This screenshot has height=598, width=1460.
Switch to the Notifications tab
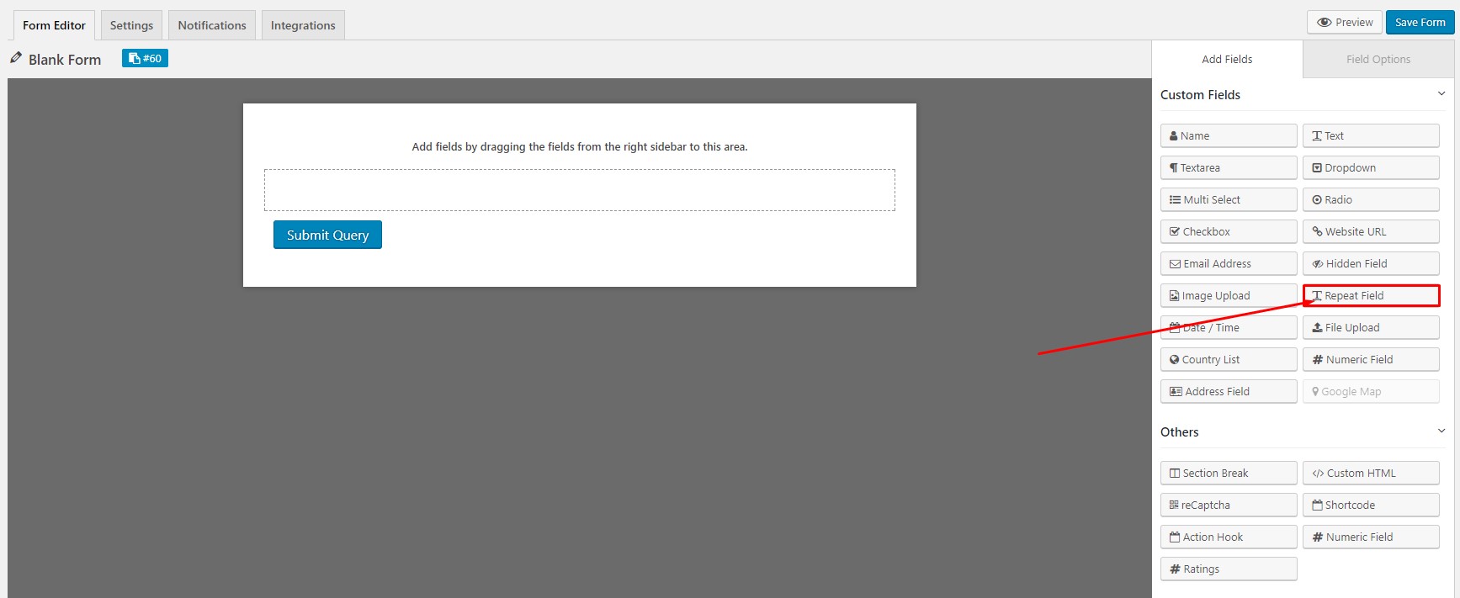tap(212, 25)
